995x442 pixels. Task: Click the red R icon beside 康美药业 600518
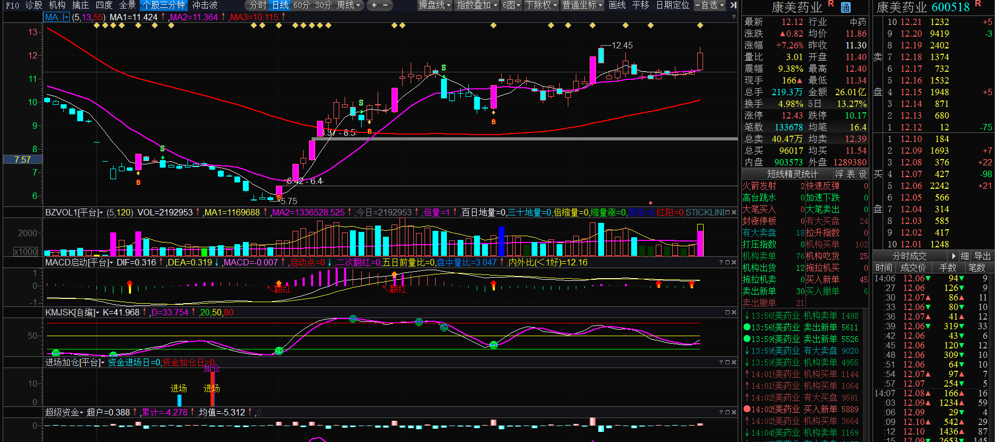pos(978,4)
